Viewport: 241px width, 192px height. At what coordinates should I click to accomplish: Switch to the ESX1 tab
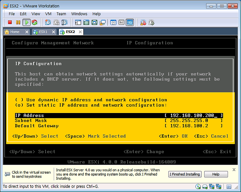point(43,32)
